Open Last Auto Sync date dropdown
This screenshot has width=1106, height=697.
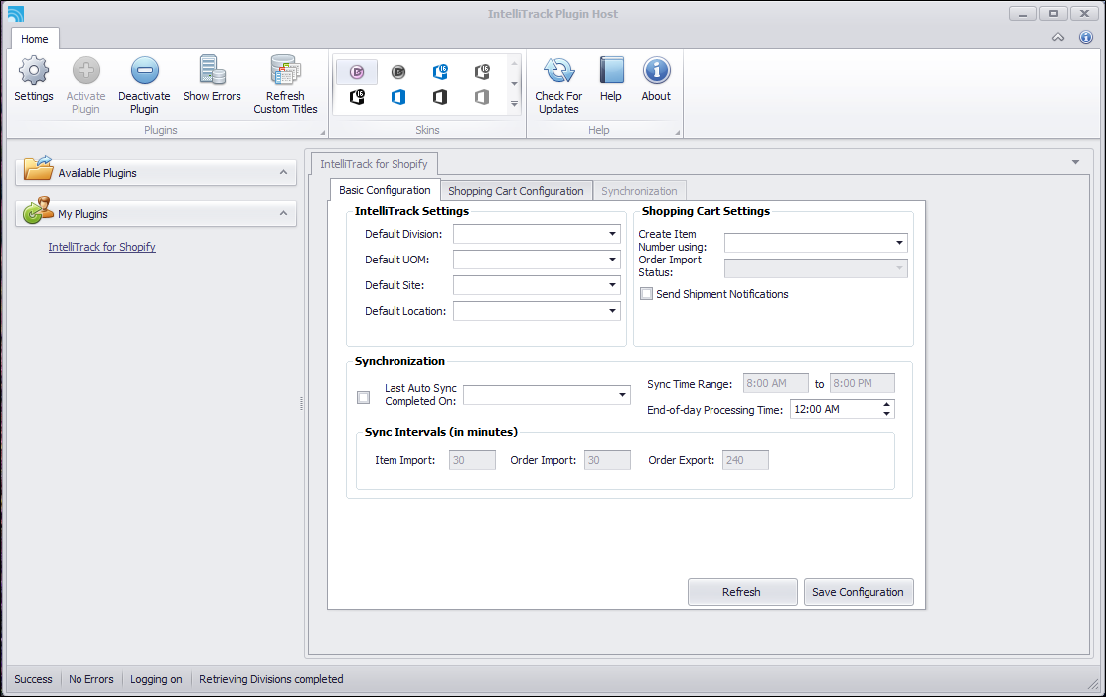(x=622, y=395)
